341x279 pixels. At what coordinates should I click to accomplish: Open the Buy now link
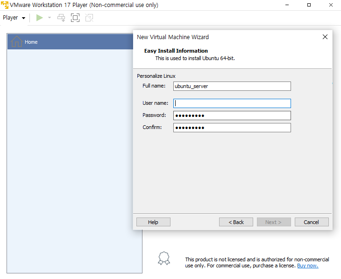[307, 265]
